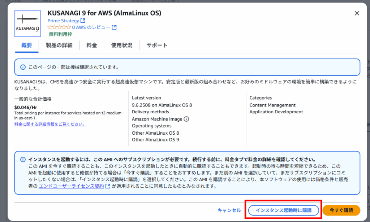
Task: Click external-link icon next to Prime Strategy
Action: 83,21
